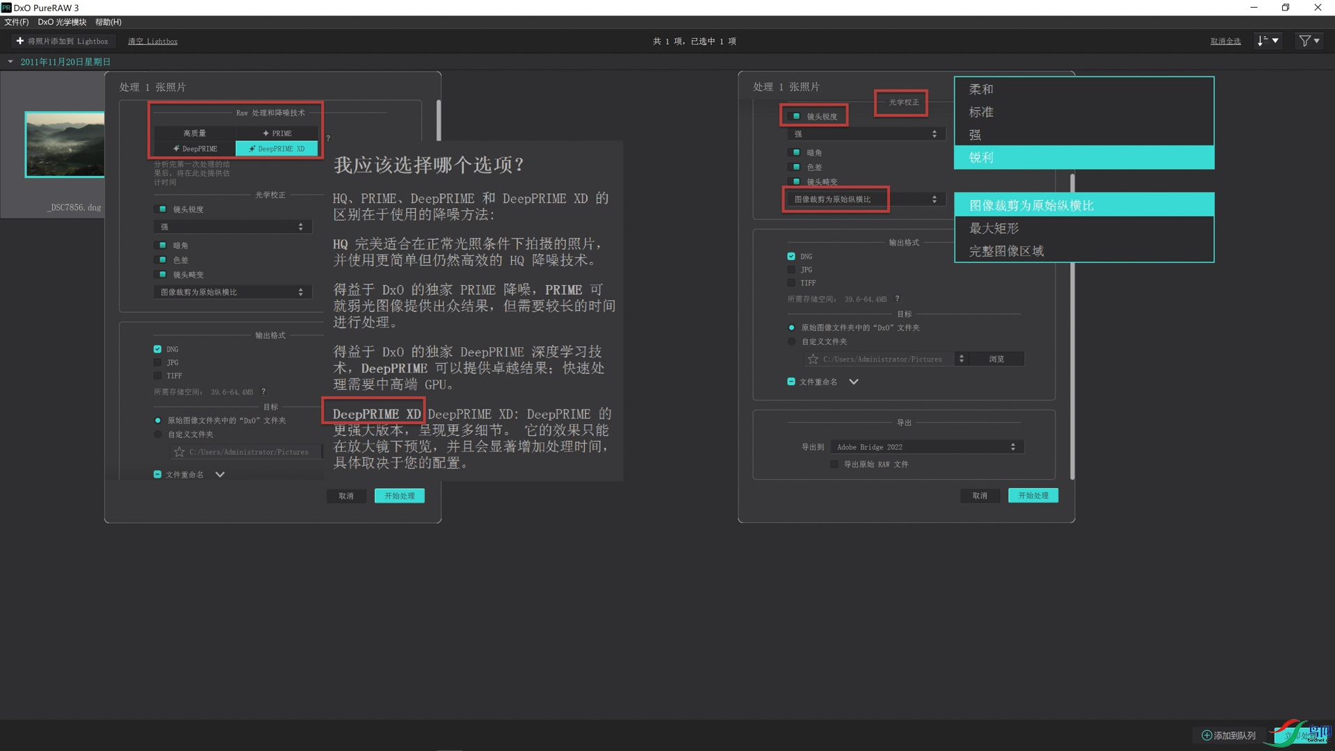Click the 添加到队列 add-to-queue icon
Image resolution: width=1335 pixels, height=751 pixels.
[x=1207, y=735]
